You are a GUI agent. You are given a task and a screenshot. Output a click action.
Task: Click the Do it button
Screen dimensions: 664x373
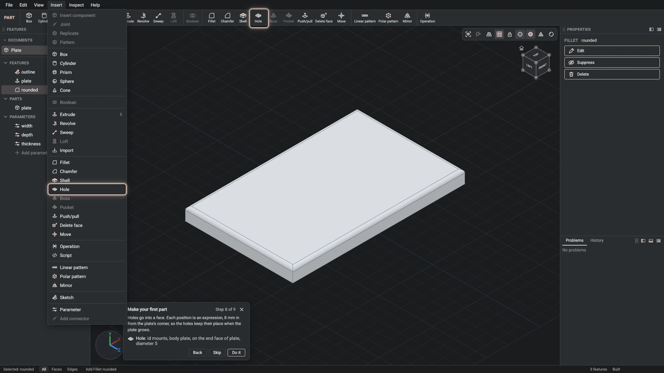click(x=236, y=353)
